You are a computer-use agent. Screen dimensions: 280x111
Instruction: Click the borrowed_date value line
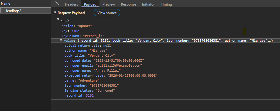coord(104,60)
